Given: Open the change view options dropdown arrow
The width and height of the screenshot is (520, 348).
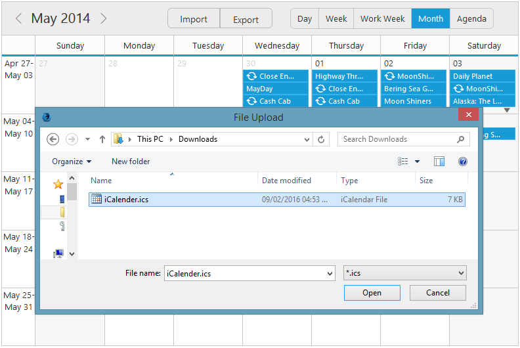Looking at the screenshot, I should tap(417, 162).
